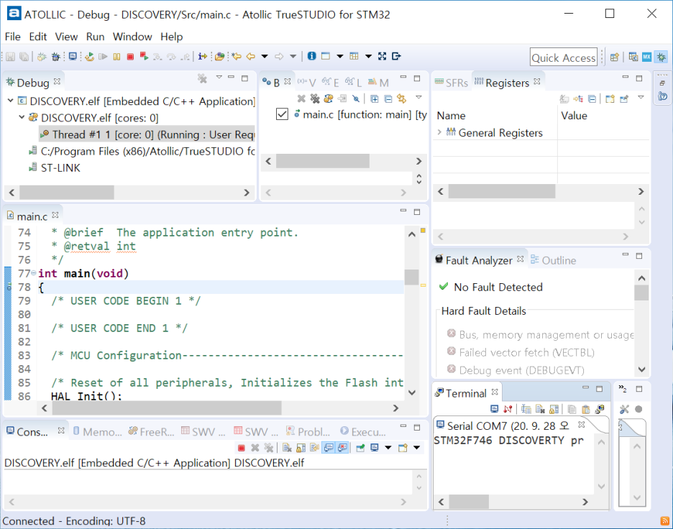The height and width of the screenshot is (529, 673).
Task: Click the Suspend (pause) debug button
Action: pyautogui.click(x=116, y=57)
